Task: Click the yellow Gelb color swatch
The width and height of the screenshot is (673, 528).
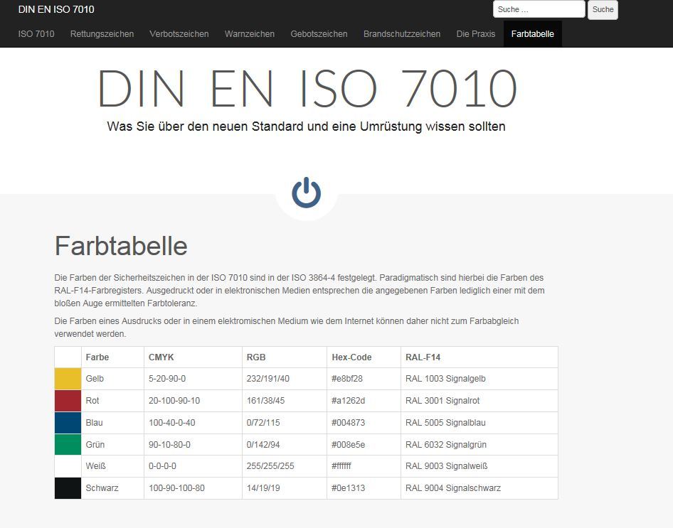Action: (x=68, y=379)
